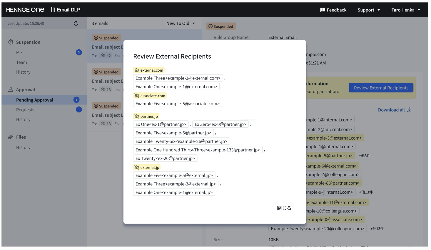Click the example-3@external.jp recipient chip
Screen dimensions: 431x250
pyautogui.click(x=176, y=184)
